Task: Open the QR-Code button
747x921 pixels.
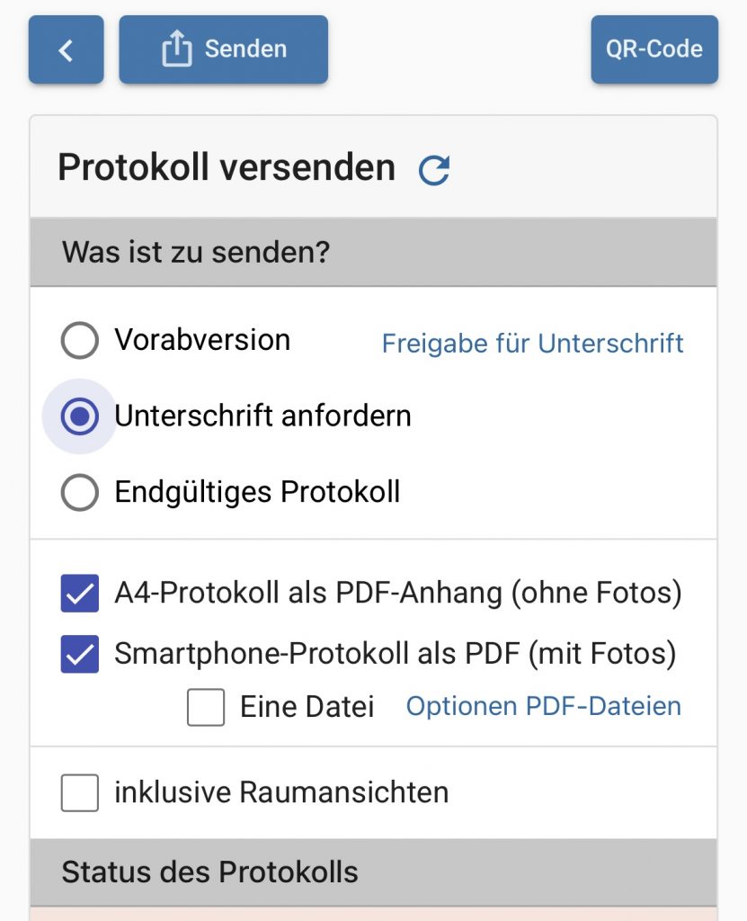Action: (x=654, y=50)
